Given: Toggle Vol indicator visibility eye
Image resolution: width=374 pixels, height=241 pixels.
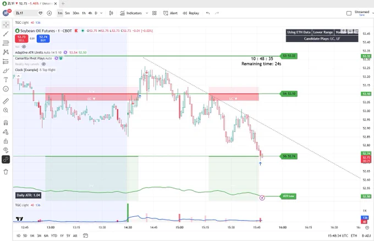Looking at the screenshot, I should coord(24,47).
